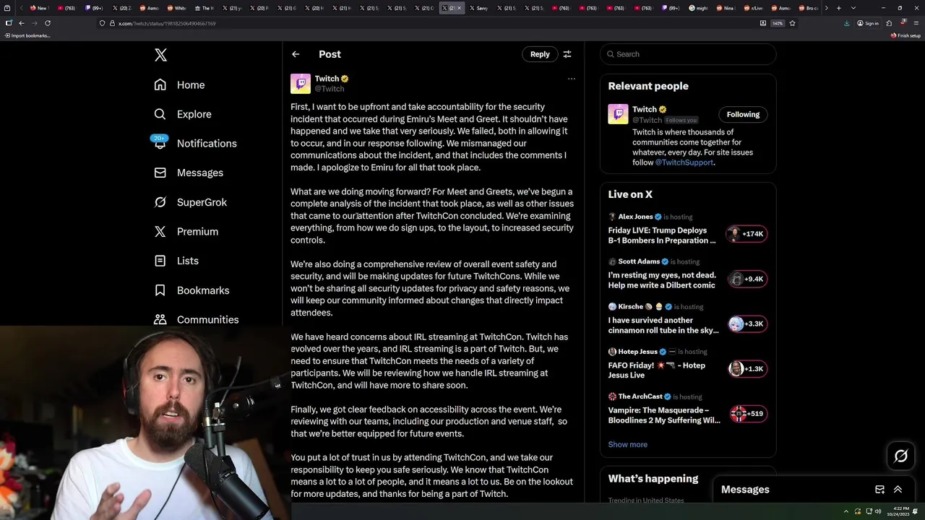925x520 pixels.
Task: Click the Communities people icon
Action: (x=160, y=319)
